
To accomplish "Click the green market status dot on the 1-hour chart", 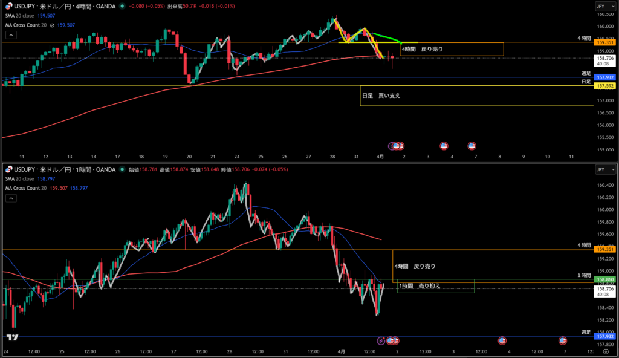I will (121, 169).
